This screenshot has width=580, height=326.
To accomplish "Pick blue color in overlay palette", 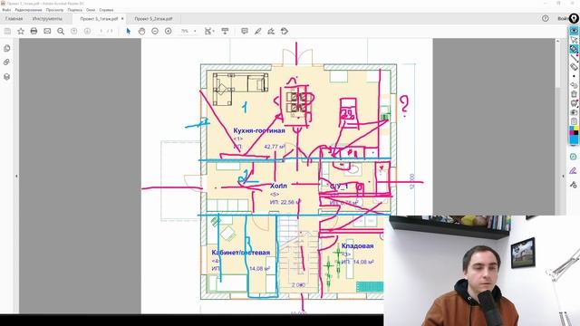I will (x=574, y=139).
